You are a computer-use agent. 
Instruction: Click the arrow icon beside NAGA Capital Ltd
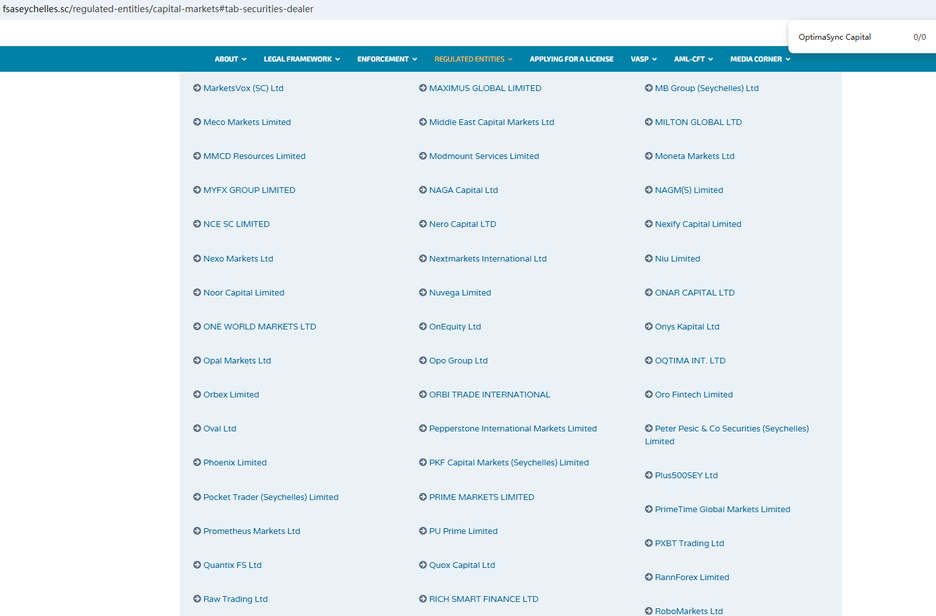click(x=423, y=190)
